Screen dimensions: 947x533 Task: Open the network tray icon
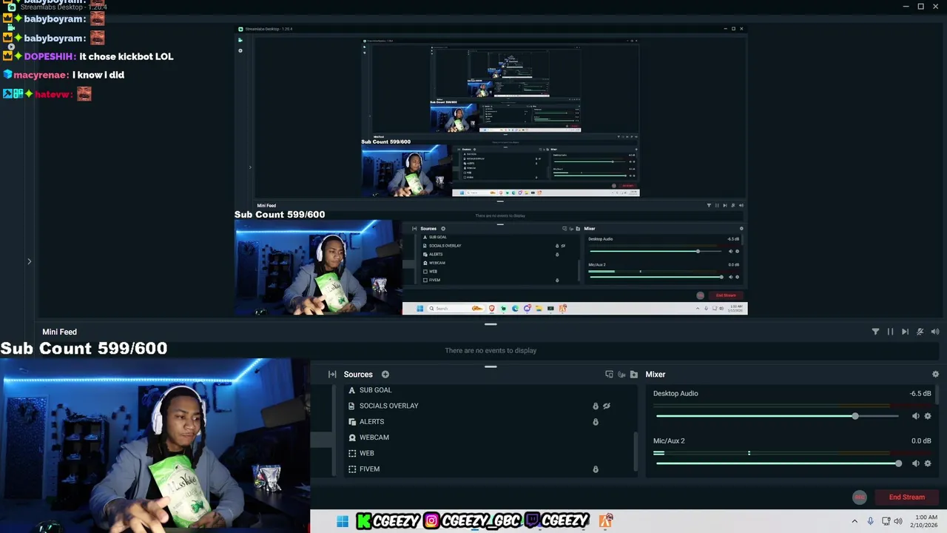(x=886, y=521)
